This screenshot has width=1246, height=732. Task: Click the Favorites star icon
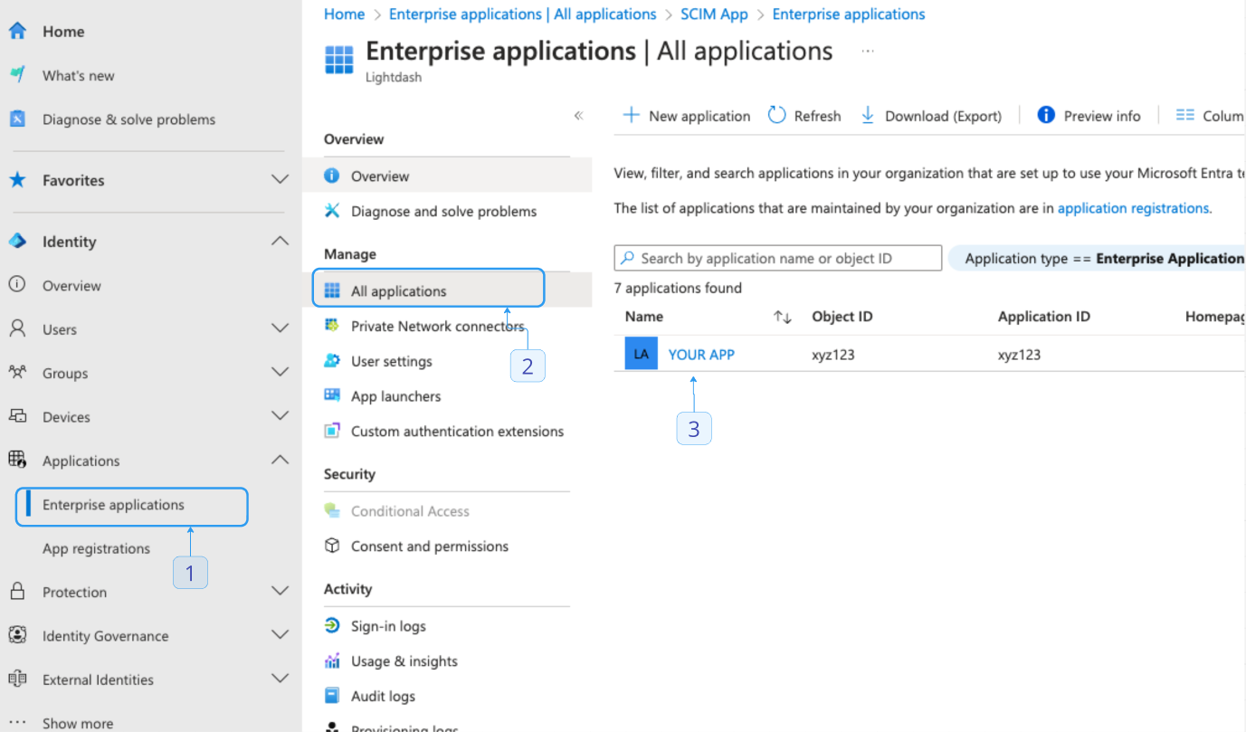pyautogui.click(x=17, y=180)
